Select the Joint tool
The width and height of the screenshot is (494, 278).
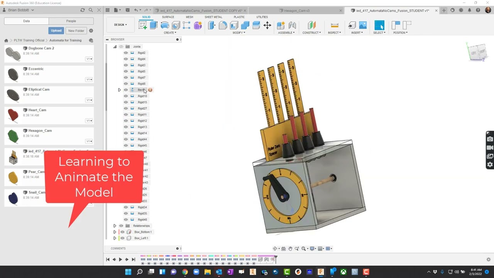click(x=292, y=25)
